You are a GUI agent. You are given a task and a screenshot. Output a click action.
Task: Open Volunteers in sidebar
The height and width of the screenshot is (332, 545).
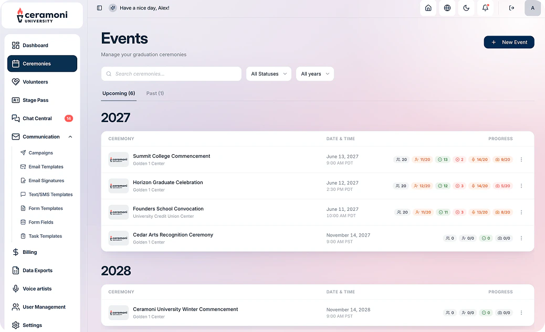42,82
